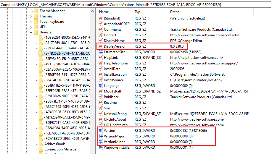272x154 pixels.
Task: Select the {1D8E6291-B0D5-35EC-8441 subkey
Action: 67,38
